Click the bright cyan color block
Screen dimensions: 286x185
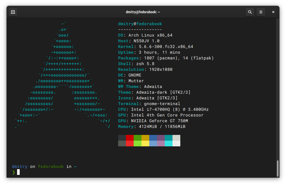tap(169, 143)
